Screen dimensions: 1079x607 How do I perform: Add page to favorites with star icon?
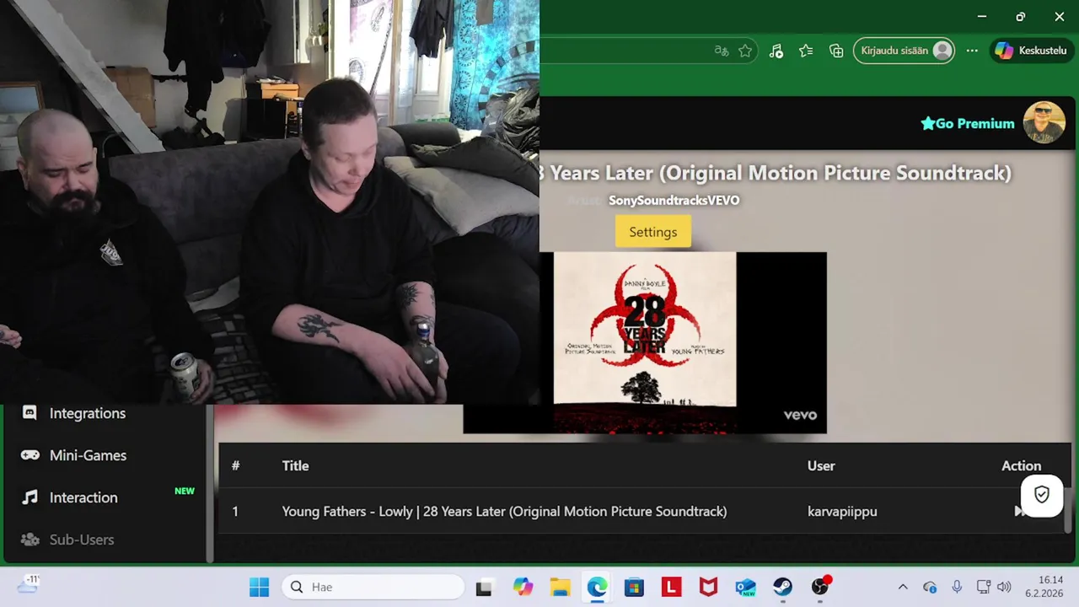point(745,51)
